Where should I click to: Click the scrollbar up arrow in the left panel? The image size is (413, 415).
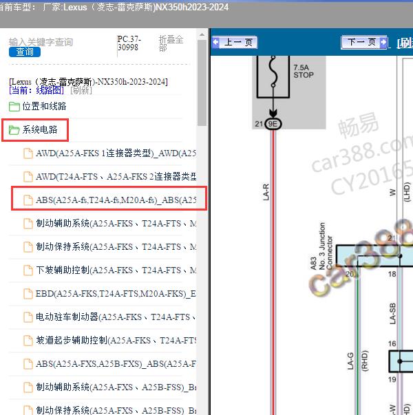point(202,34)
